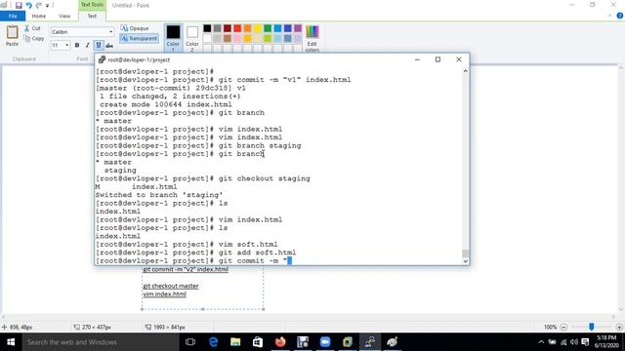Collapse the Paint ribbon with the chevron
Image resolution: width=625 pixels, height=351 pixels.
pos(609,16)
